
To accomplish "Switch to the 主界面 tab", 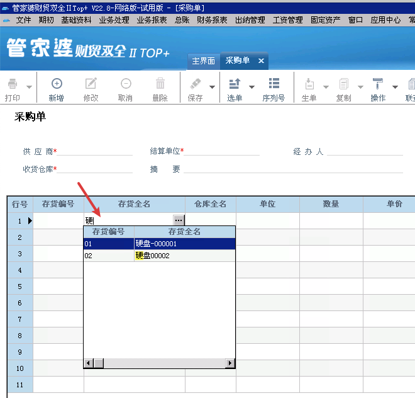I will click(204, 61).
